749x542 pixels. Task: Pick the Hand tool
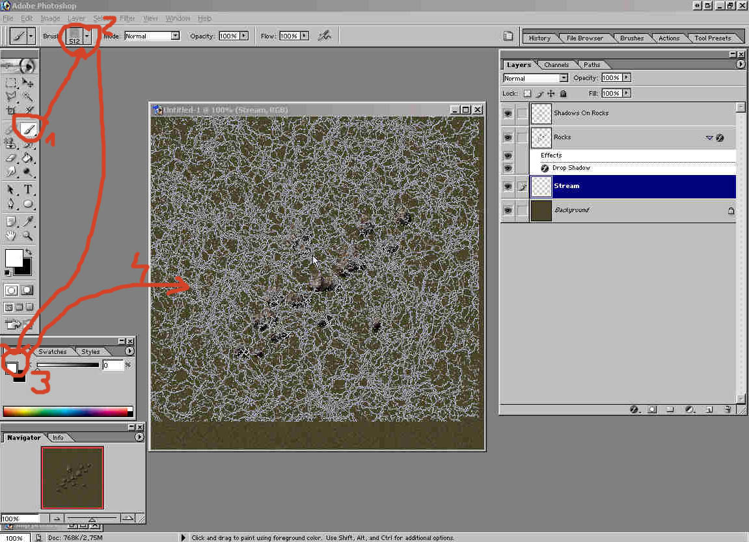pos(11,236)
